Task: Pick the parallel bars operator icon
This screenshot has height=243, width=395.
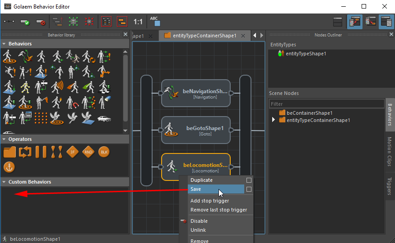Action: pyautogui.click(x=41, y=152)
